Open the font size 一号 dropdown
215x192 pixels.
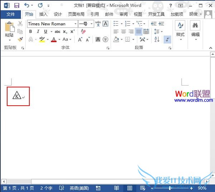pos(91,24)
